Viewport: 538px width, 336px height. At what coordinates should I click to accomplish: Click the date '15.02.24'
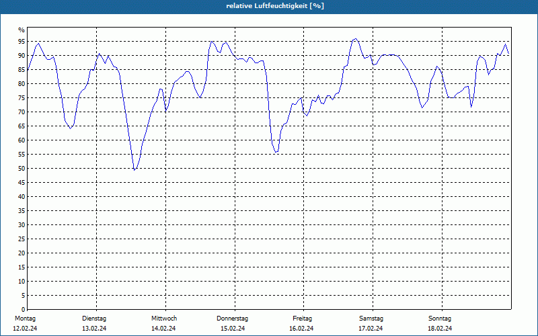click(x=233, y=329)
